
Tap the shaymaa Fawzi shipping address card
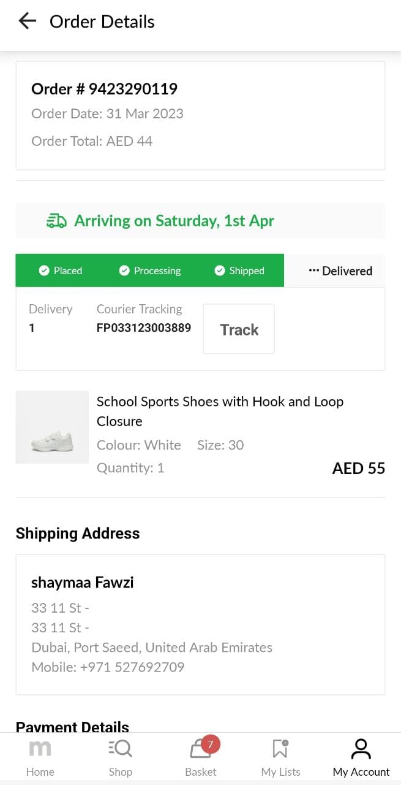pyautogui.click(x=200, y=624)
